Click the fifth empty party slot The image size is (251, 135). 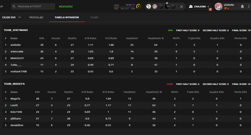pos(173,6)
